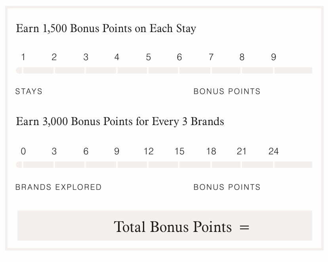Click the STAYS label
This screenshot has height=262, width=328.
[29, 91]
